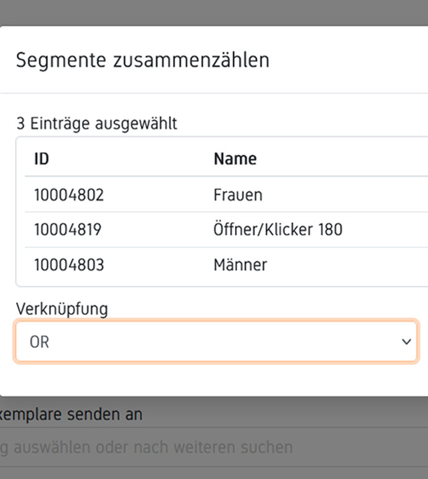
Task: Select the ID cell 10004819
Action: tap(67, 230)
